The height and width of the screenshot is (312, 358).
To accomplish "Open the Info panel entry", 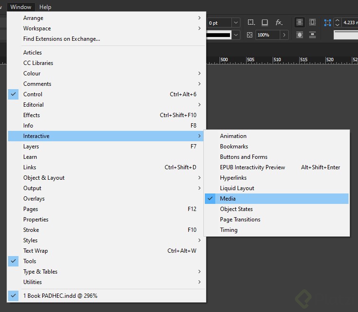I will tap(107, 126).
